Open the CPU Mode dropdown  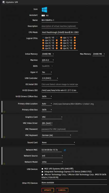(60, 32)
